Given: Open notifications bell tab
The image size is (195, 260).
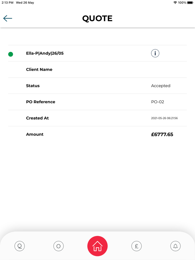Looking at the screenshot, I should coord(175,246).
